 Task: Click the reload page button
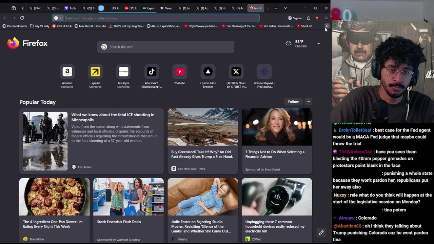[x=22, y=18]
